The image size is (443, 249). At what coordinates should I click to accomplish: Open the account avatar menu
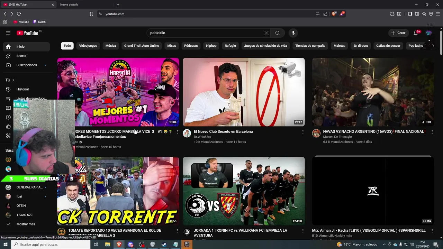pos(429,33)
